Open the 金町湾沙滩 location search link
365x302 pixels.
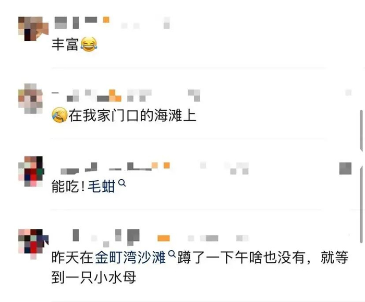pyautogui.click(x=130, y=258)
